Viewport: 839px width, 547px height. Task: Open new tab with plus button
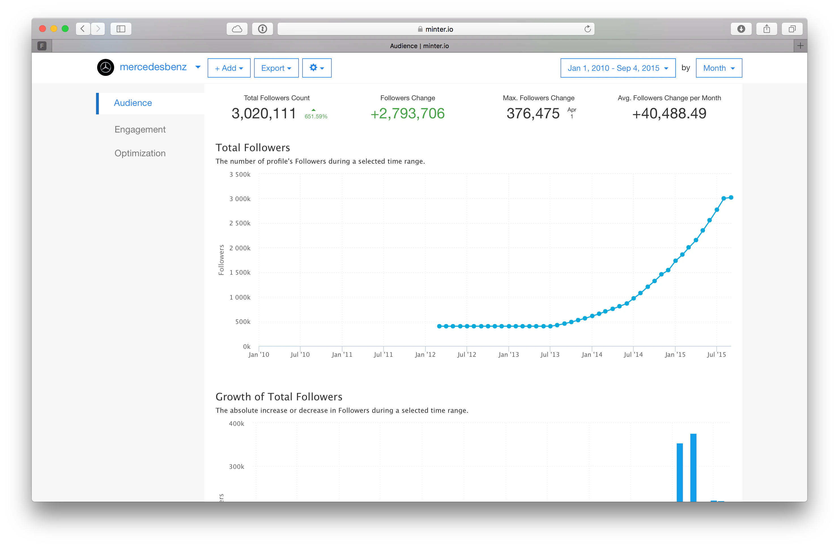800,46
